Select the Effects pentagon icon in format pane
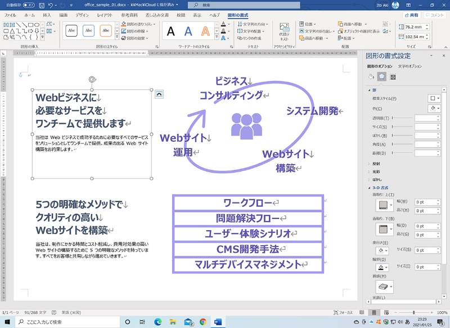 click(381, 77)
